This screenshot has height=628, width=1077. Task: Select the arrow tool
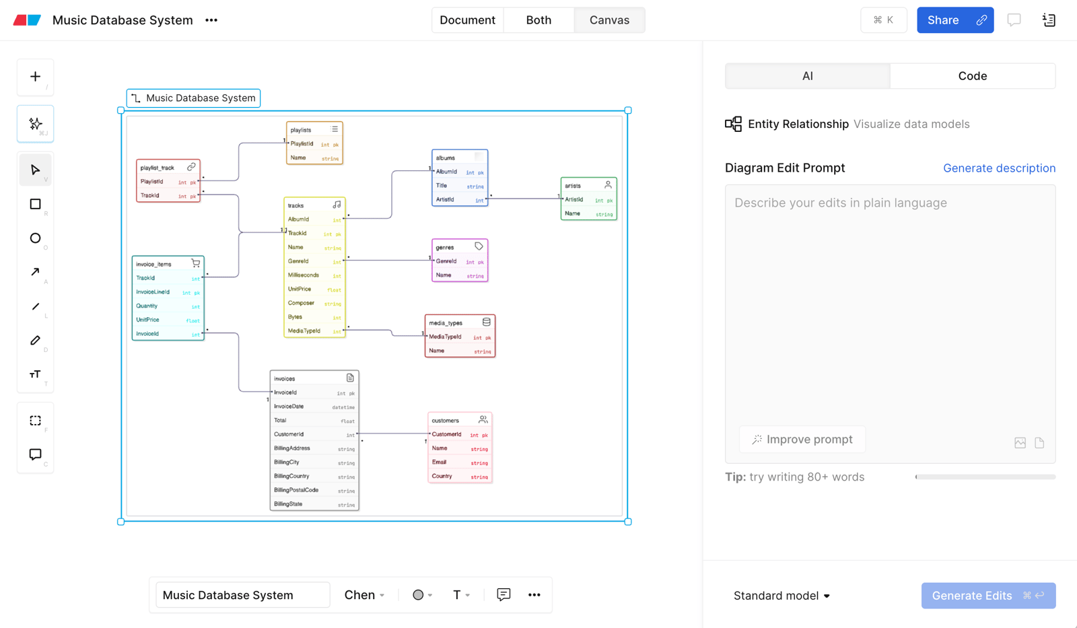[x=35, y=272]
